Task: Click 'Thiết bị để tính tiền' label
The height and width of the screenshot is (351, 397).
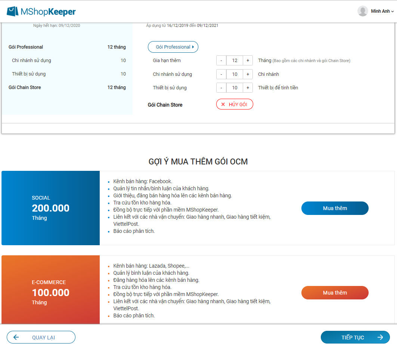Action: (278, 88)
